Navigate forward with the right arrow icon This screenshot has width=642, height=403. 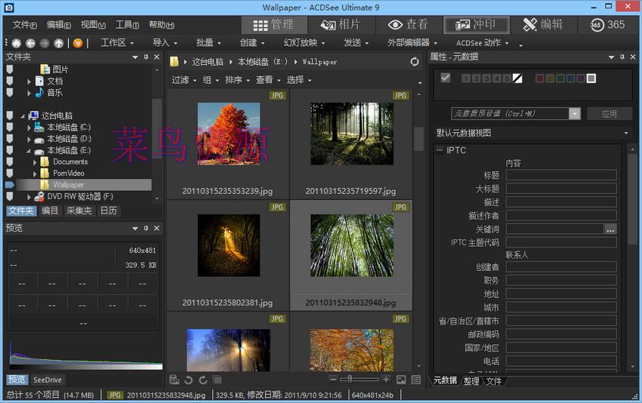[x=45, y=43]
